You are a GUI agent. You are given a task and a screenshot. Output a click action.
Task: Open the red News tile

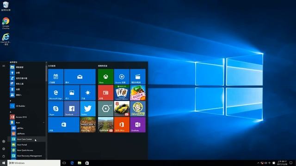(106, 93)
